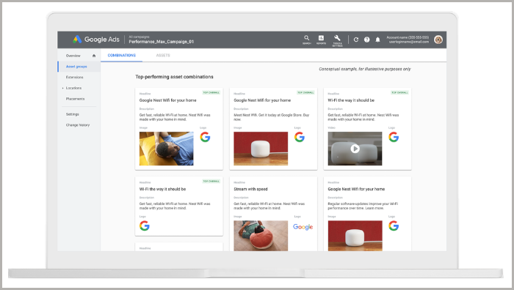Select Asset groups in the sidebar
Image resolution: width=514 pixels, height=290 pixels.
76,67
